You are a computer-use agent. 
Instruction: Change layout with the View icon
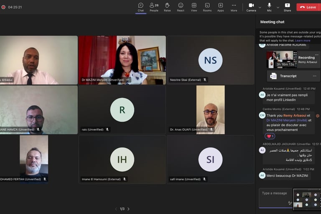pyautogui.click(x=194, y=7)
